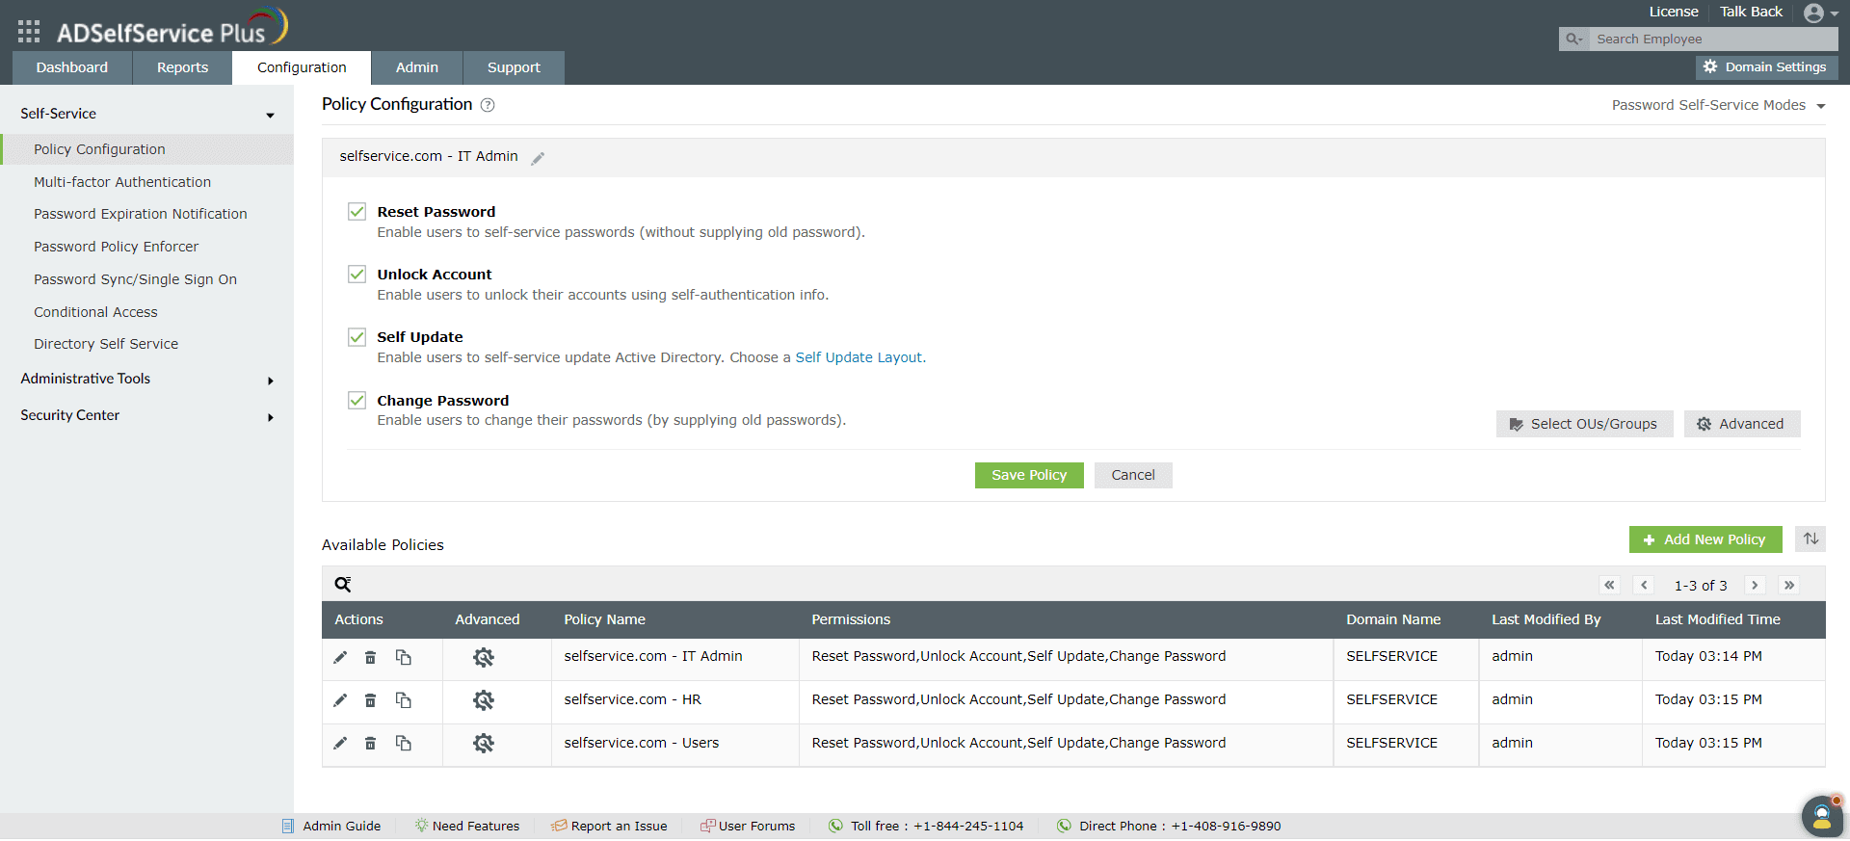Open Directory Self Service
The image size is (1850, 841).
pos(106,344)
